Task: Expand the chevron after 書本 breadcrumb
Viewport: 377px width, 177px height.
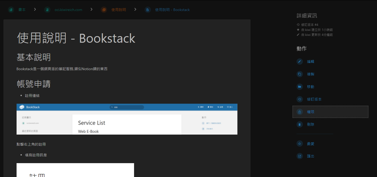Action: (x=35, y=9)
